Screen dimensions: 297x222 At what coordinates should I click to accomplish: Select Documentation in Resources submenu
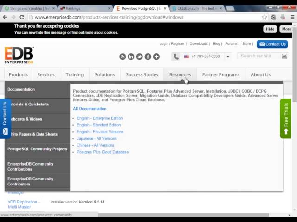click(x=37, y=89)
